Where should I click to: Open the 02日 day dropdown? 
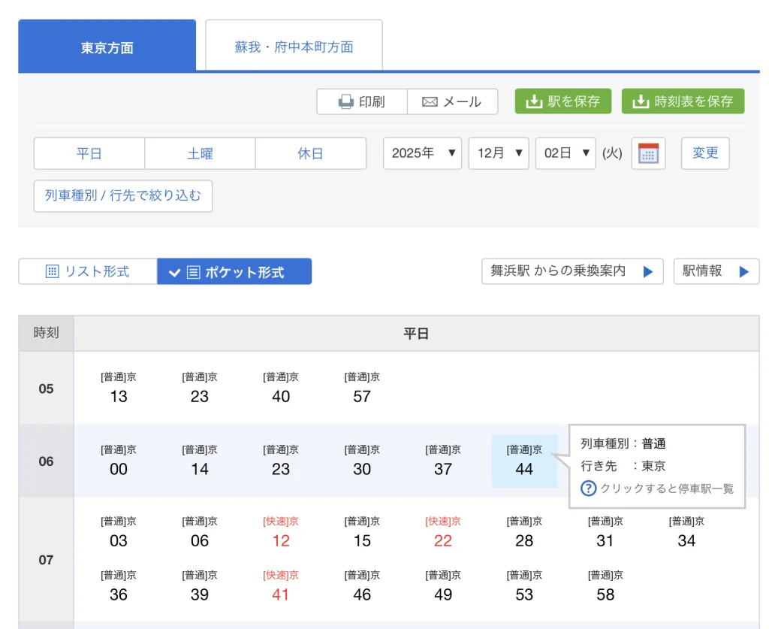[x=565, y=153]
